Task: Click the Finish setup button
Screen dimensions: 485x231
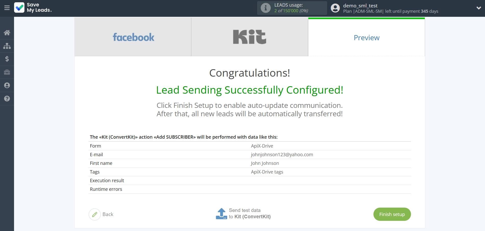Action: 392,214
